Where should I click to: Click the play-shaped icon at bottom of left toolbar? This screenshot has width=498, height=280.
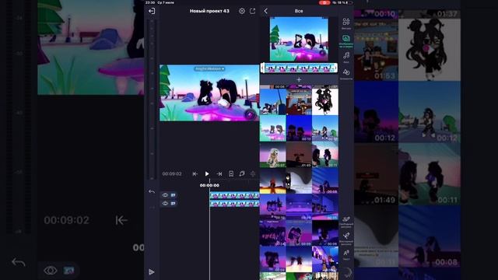click(x=152, y=272)
